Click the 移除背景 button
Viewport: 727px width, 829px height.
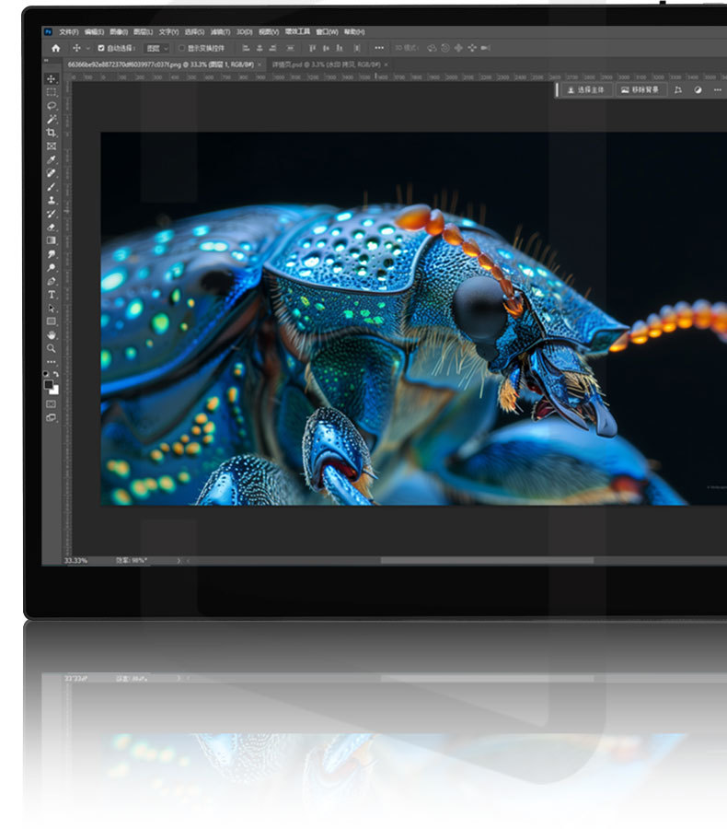[640, 90]
